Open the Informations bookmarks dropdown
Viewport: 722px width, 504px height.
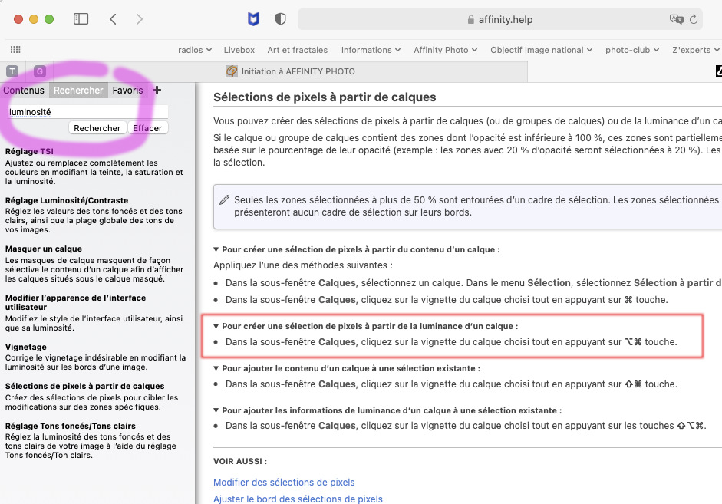(x=371, y=50)
